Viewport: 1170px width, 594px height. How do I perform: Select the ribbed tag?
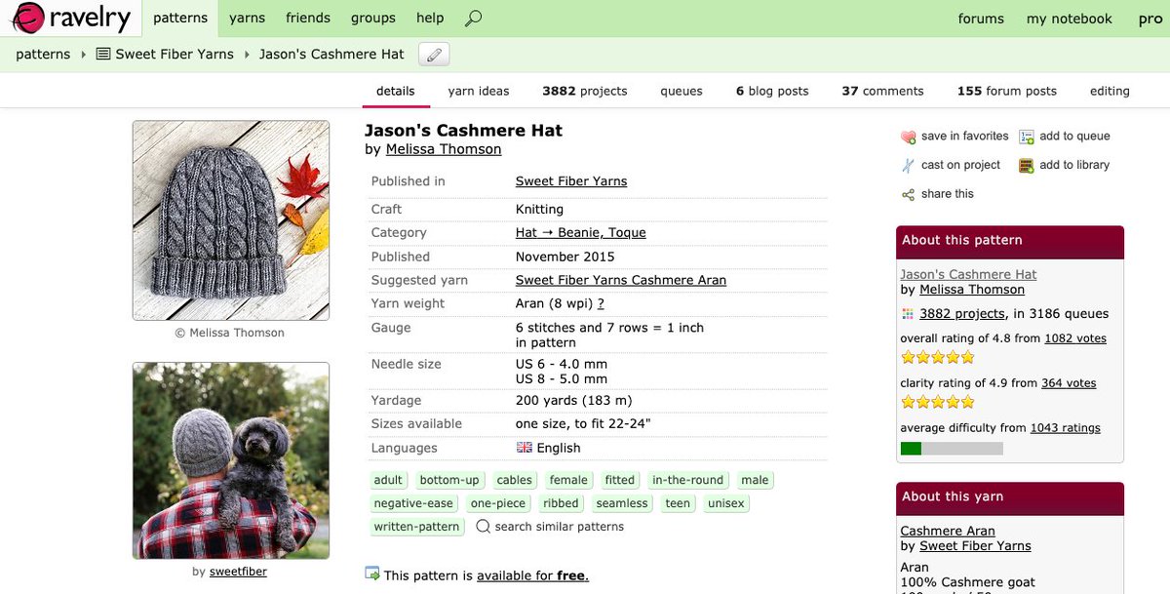tap(561, 503)
